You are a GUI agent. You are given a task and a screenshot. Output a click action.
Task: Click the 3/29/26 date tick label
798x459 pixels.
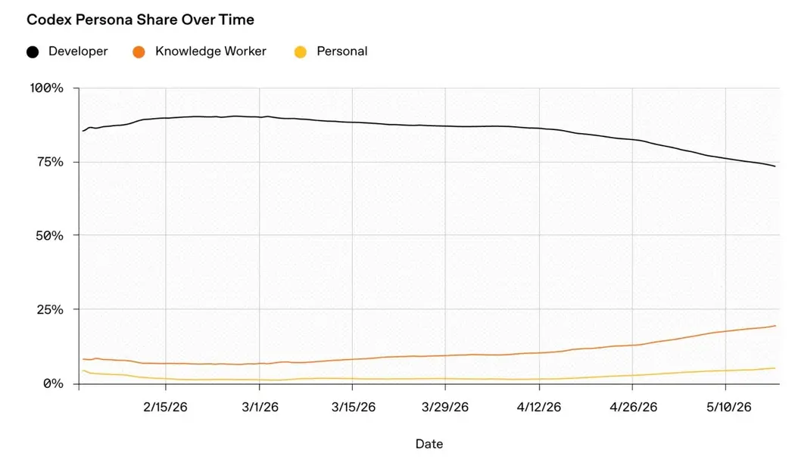click(445, 407)
